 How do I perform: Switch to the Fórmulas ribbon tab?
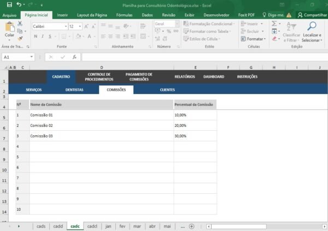point(124,15)
